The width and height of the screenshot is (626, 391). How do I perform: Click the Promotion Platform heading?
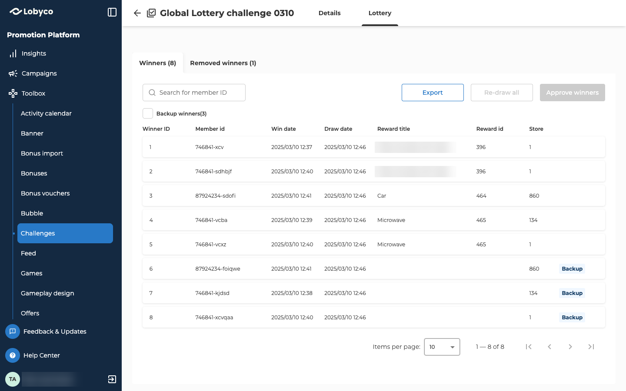[43, 35]
